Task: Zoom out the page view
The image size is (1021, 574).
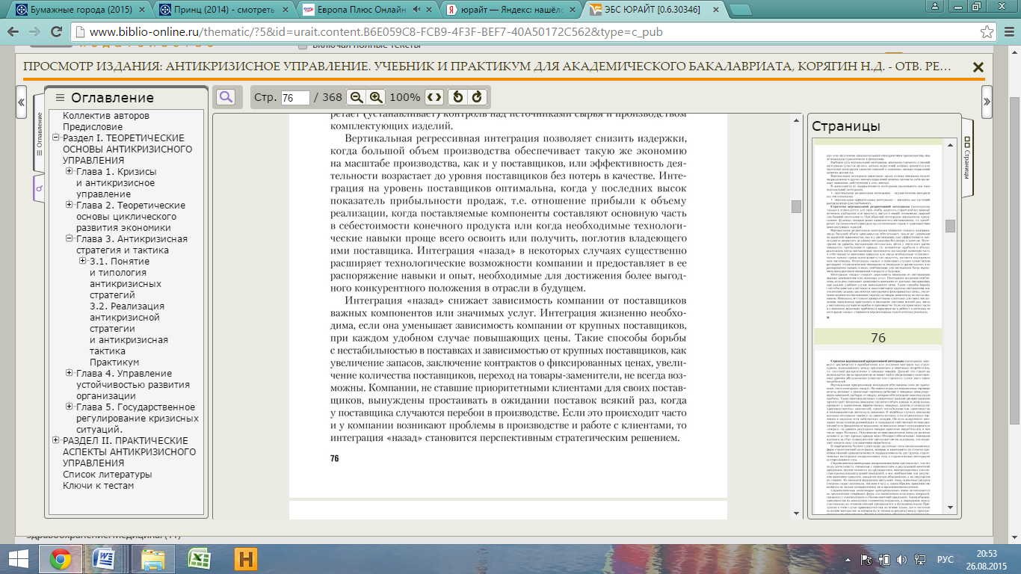Action: click(x=357, y=97)
